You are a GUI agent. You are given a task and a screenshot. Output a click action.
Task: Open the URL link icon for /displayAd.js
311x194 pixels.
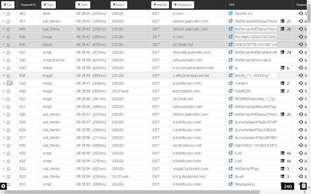click(x=230, y=184)
